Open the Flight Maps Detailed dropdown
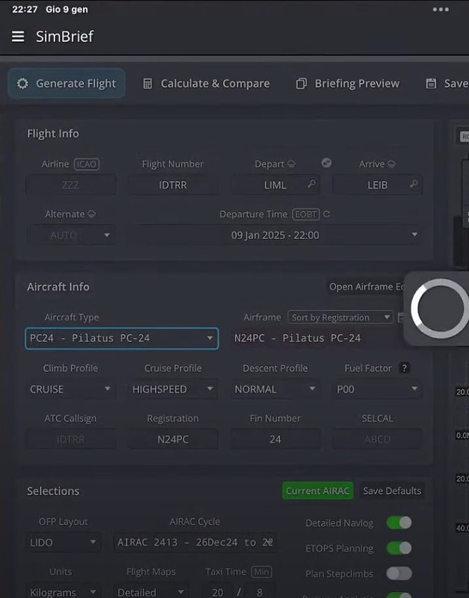469x598 pixels. (152, 591)
